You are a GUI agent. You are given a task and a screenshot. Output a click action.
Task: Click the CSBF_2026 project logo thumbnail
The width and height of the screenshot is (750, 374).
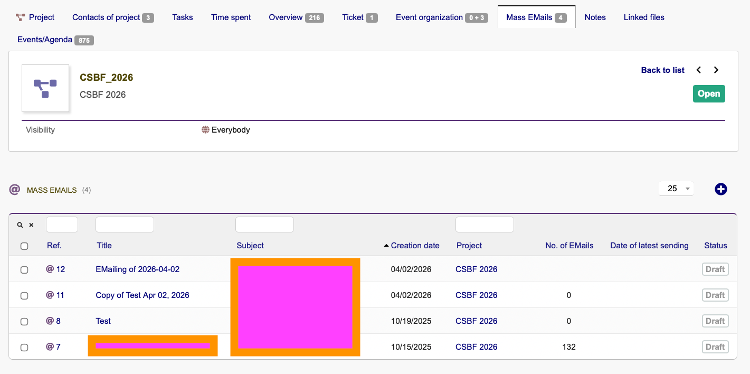coord(45,88)
